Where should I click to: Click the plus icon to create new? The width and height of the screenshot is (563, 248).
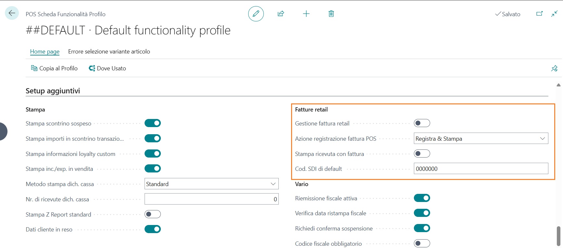pos(306,14)
